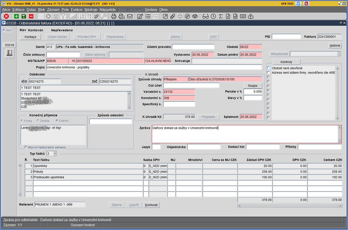Viewport: 348px width, 230px height.
Task: Click the green plus add record icon
Action: coord(16,16)
